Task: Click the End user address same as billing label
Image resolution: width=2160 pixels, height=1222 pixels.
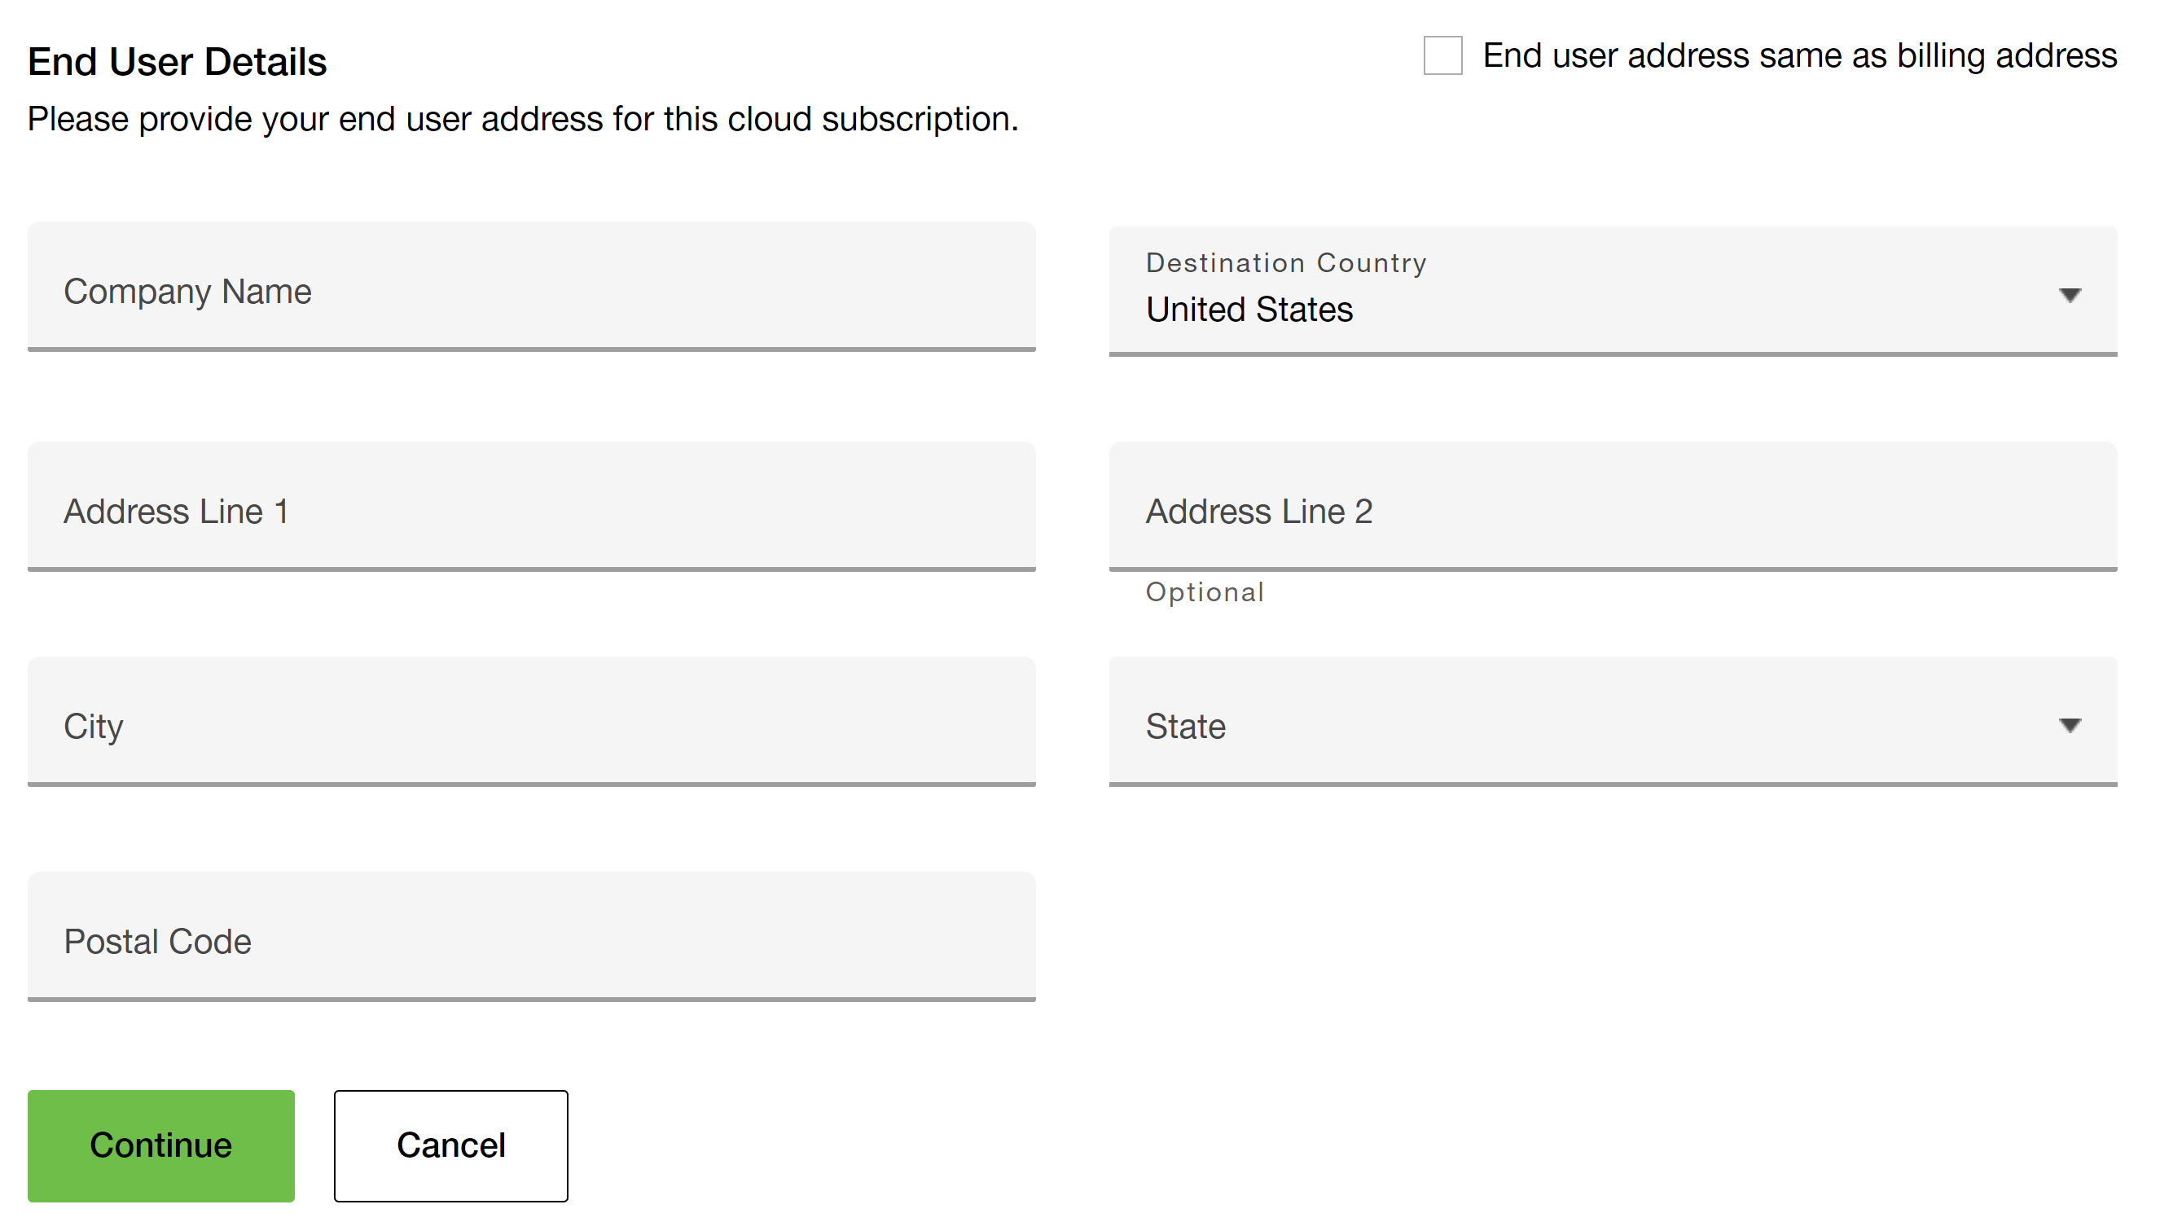Action: [1798, 55]
